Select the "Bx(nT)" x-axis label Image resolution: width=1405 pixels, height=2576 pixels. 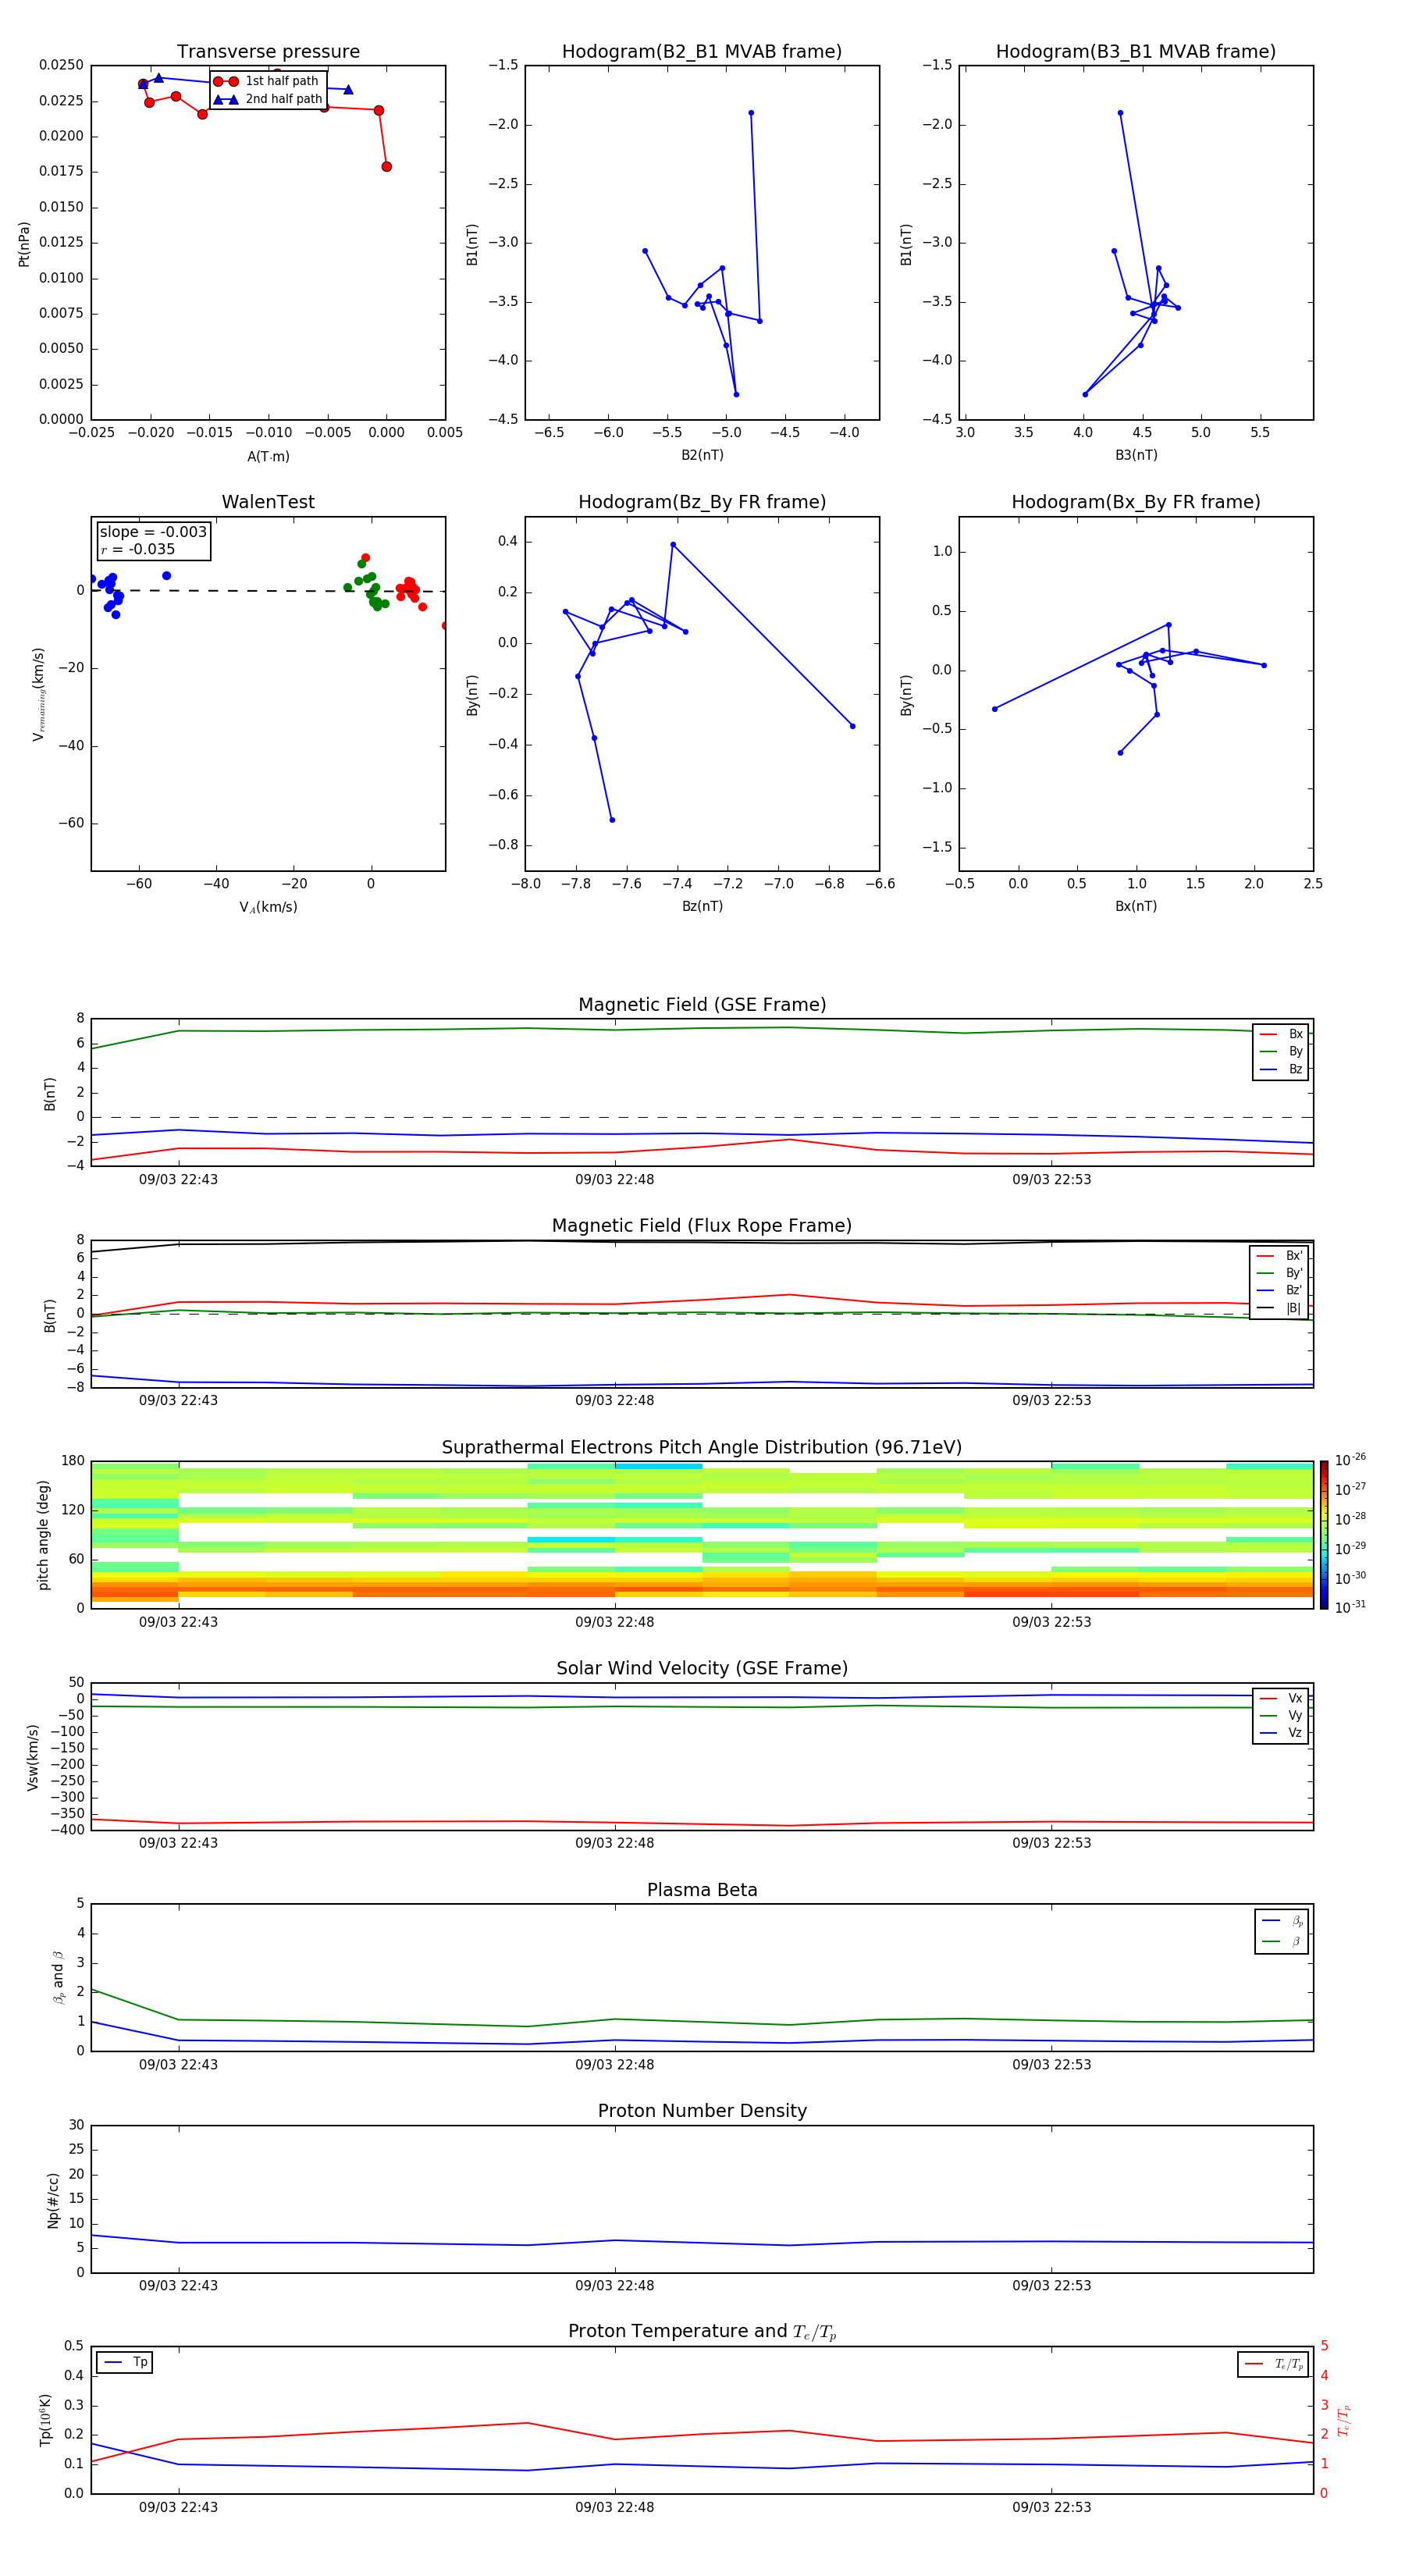click(x=1136, y=906)
